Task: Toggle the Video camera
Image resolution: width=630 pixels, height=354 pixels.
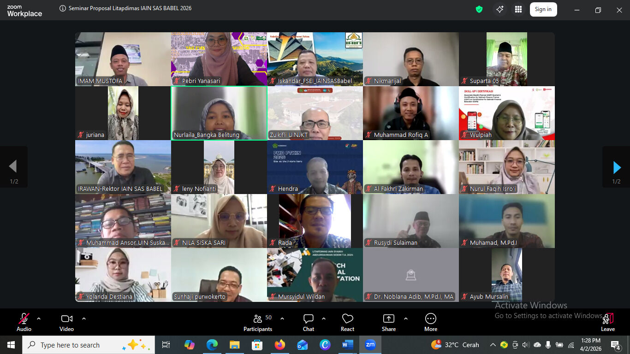Action: click(66, 322)
